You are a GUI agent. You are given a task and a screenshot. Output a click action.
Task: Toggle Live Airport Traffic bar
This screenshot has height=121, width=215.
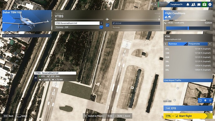188,80
